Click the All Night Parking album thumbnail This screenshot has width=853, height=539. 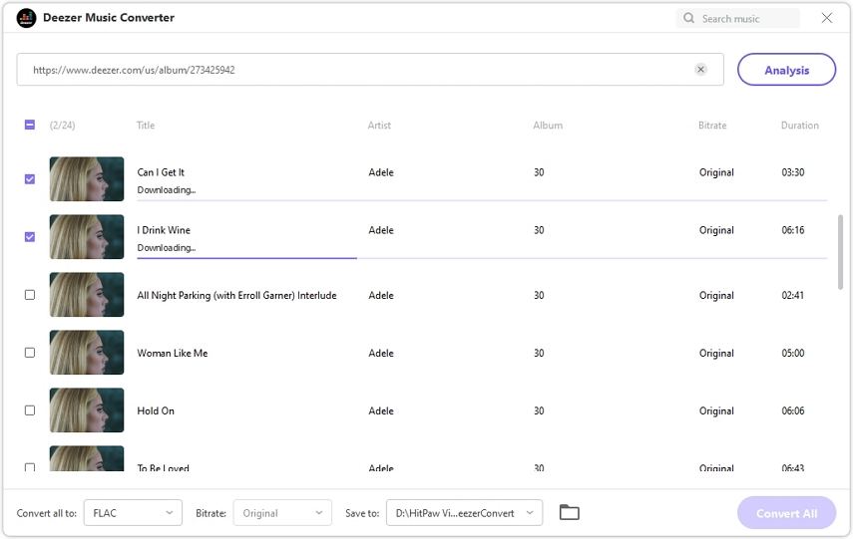tap(87, 295)
